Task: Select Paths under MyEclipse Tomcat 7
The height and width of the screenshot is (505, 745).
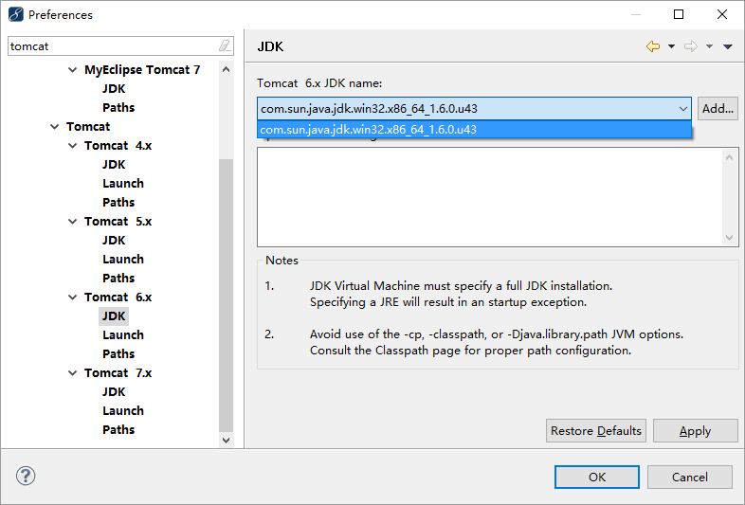Action: [x=118, y=108]
